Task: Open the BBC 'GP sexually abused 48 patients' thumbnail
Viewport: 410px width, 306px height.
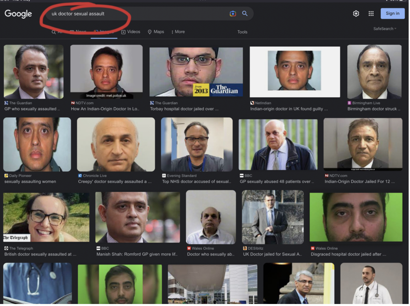Action: click(x=278, y=144)
